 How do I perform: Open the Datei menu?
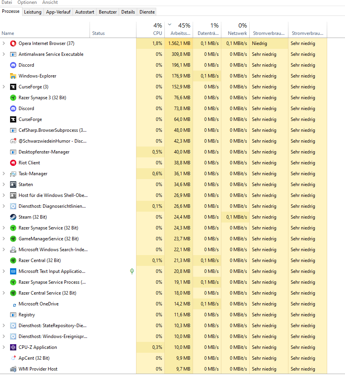(7, 2)
